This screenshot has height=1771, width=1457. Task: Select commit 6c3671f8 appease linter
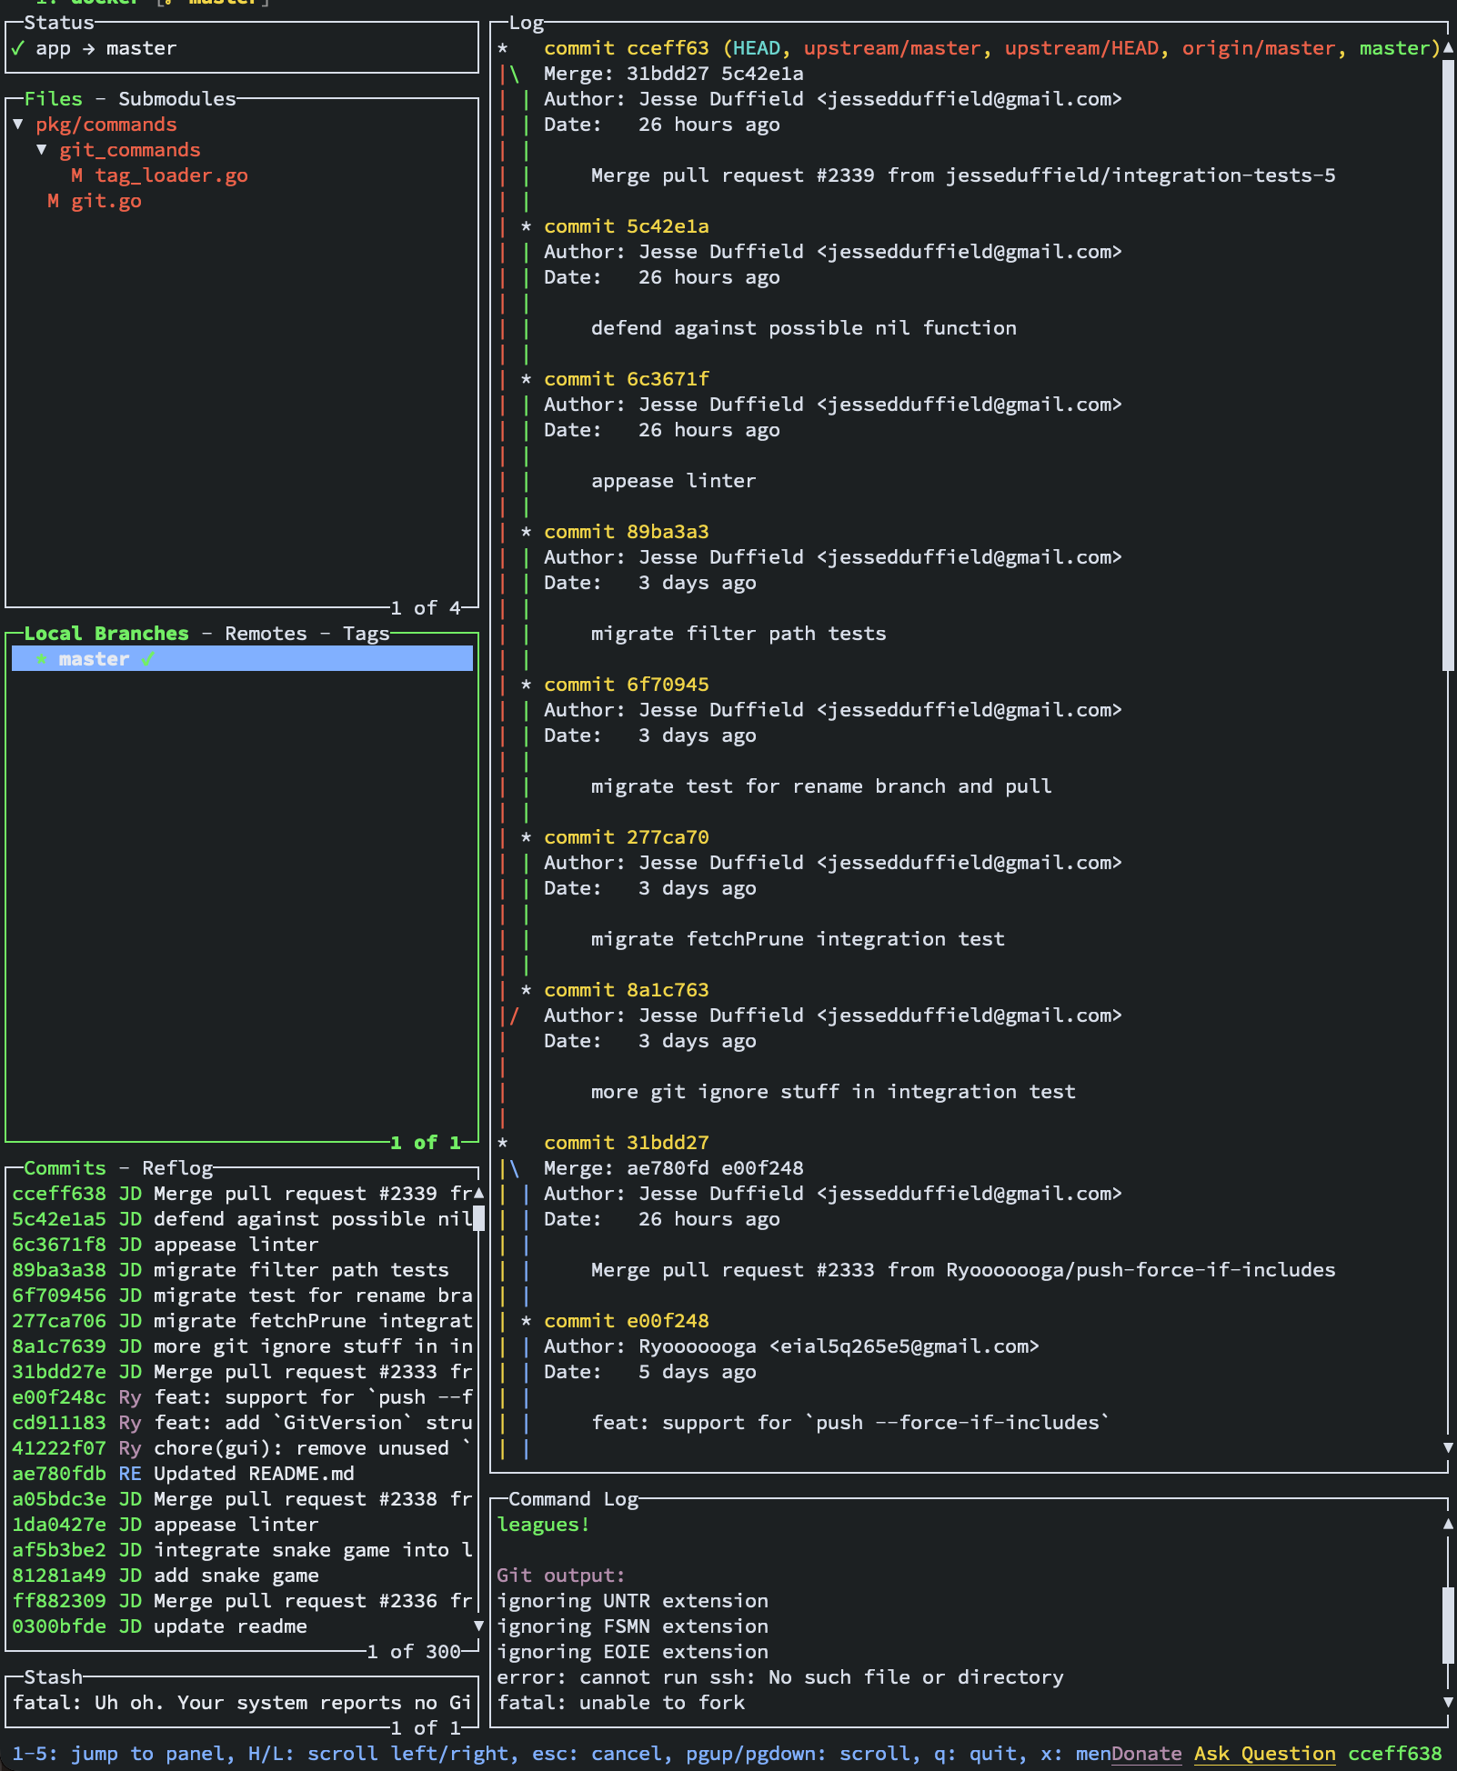click(x=242, y=1245)
